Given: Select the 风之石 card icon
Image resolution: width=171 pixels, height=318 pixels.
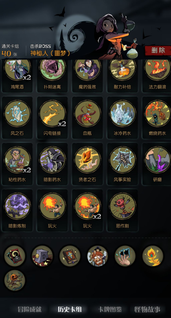Looking at the screenshot, I should tap(17, 118).
